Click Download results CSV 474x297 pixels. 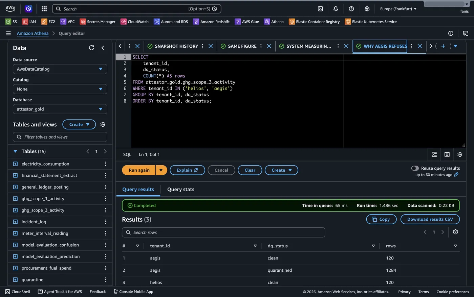pos(430,219)
